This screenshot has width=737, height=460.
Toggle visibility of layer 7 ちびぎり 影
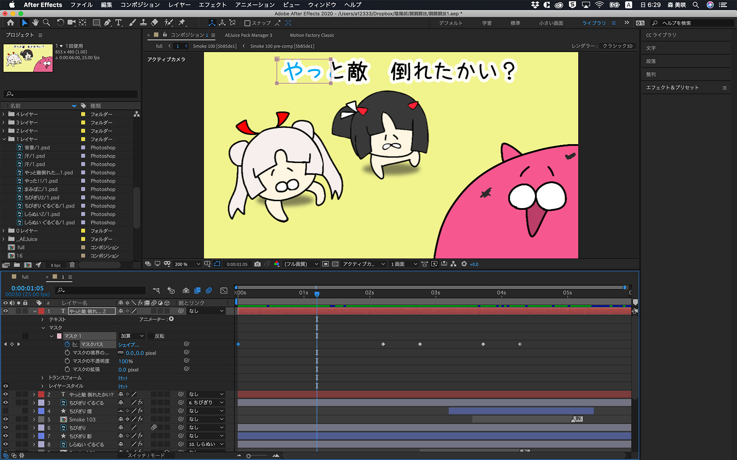tap(6, 436)
